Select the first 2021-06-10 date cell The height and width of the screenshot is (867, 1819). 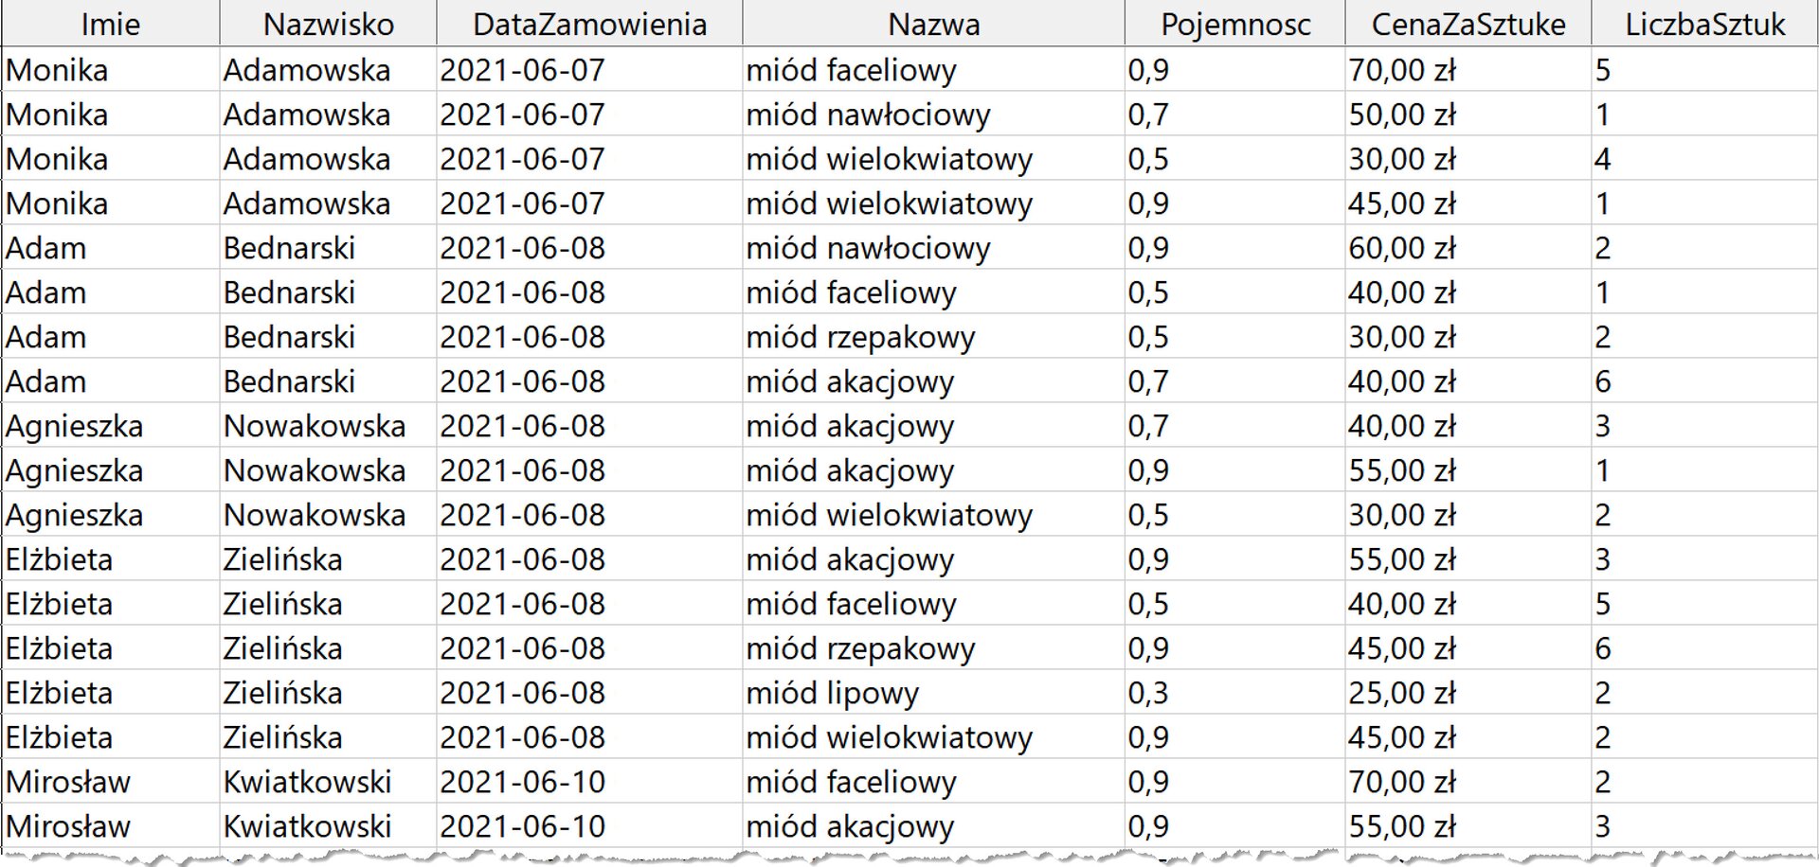(589, 781)
